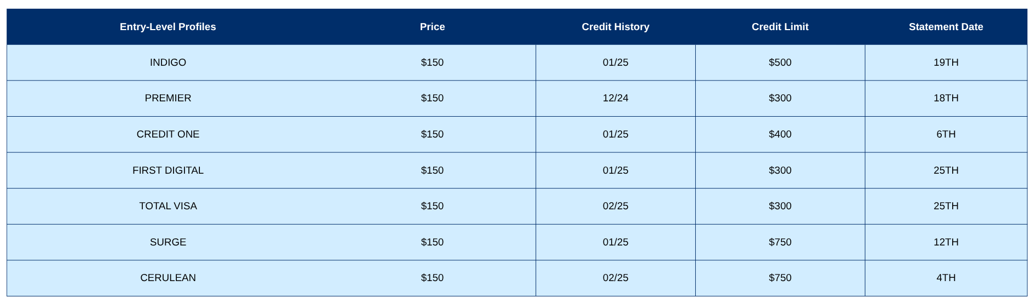This screenshot has width=1034, height=303.
Task: Select the INDIGO profile name cell
Action: click(x=167, y=62)
